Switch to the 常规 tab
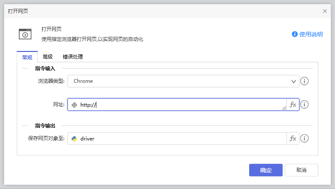The image size is (335, 189). click(x=27, y=57)
